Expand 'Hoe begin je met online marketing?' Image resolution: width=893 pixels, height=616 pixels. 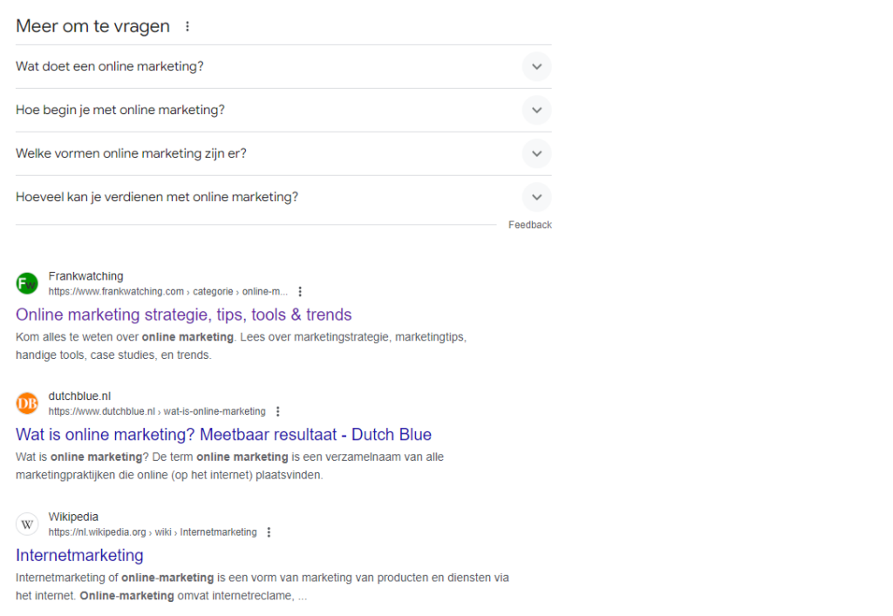point(536,110)
